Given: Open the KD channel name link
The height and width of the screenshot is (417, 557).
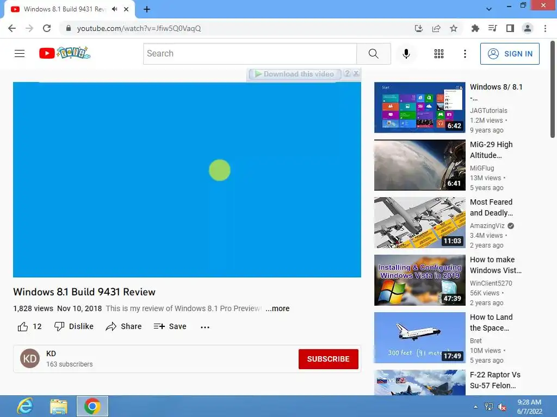Looking at the screenshot, I should point(51,353).
